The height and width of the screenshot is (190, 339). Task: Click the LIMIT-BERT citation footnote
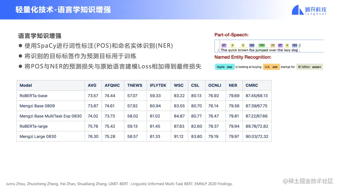click(x=119, y=184)
